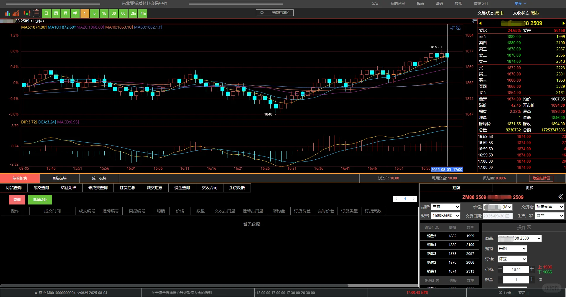Open the 商品 commodity dropdown
Screen dimensions: 566x297
(520, 238)
